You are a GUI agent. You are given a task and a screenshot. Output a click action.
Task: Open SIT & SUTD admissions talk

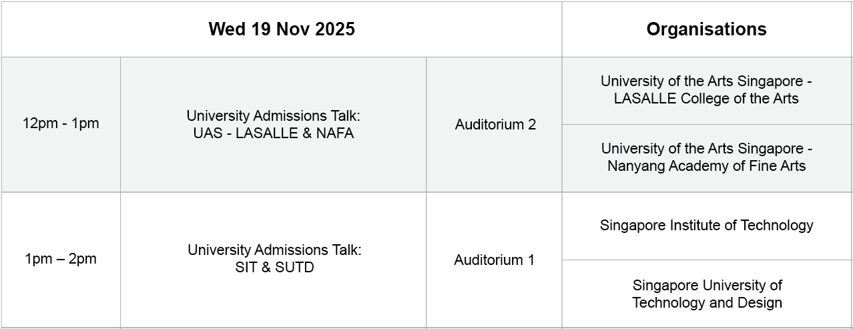[274, 260]
